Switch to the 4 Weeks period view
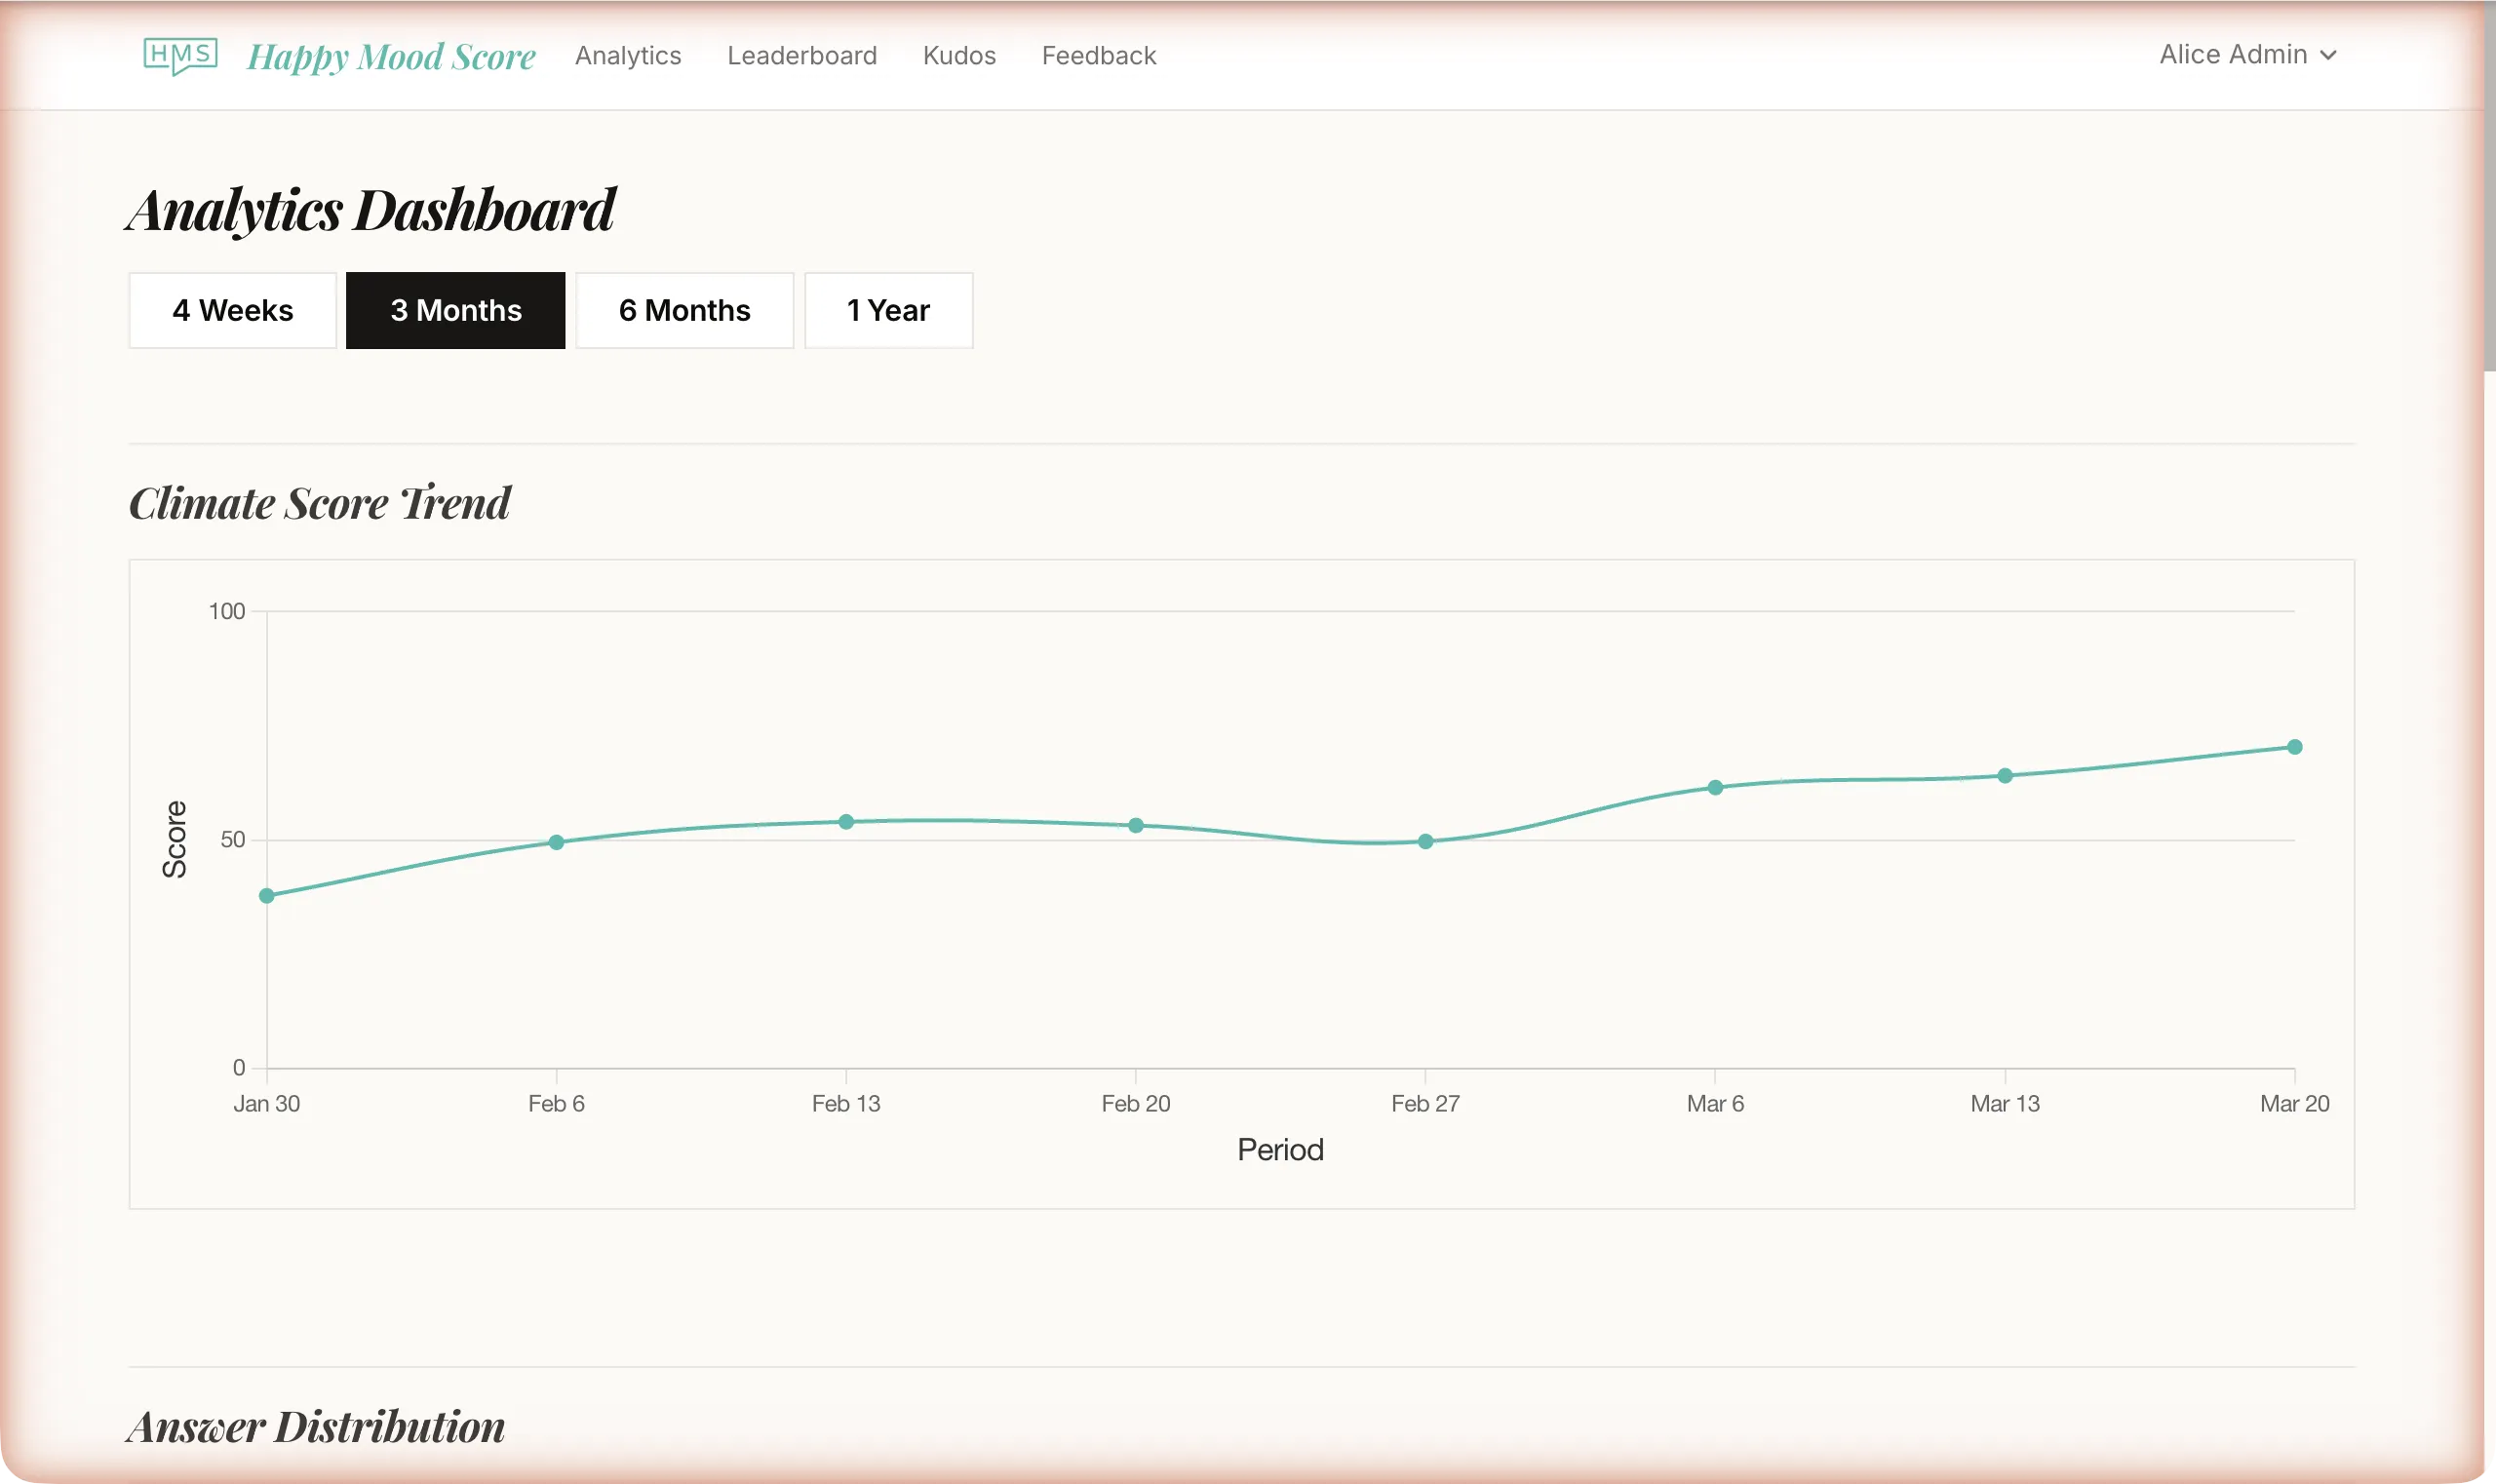This screenshot has width=2496, height=1484. click(232, 310)
